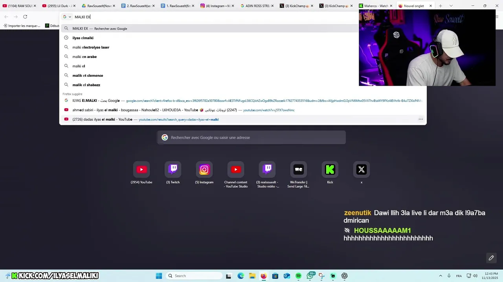The image size is (503, 282).
Task: Launch Microsoft Edge from taskbar
Action: pyautogui.click(x=240, y=276)
